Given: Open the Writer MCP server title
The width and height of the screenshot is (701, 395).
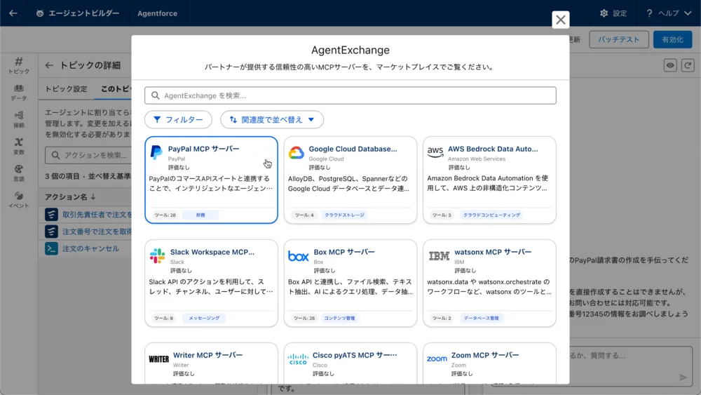Looking at the screenshot, I should pyautogui.click(x=207, y=355).
